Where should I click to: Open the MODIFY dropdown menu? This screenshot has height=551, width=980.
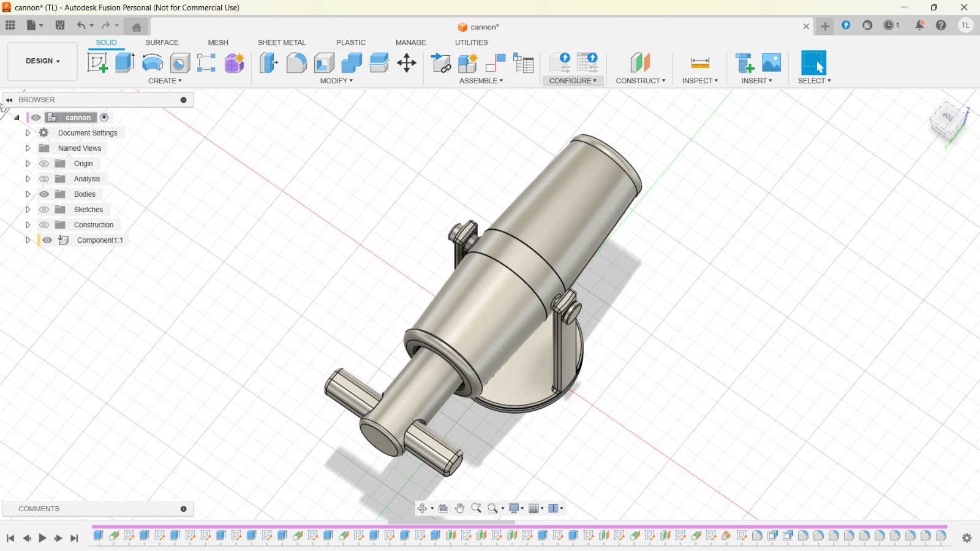coord(336,81)
